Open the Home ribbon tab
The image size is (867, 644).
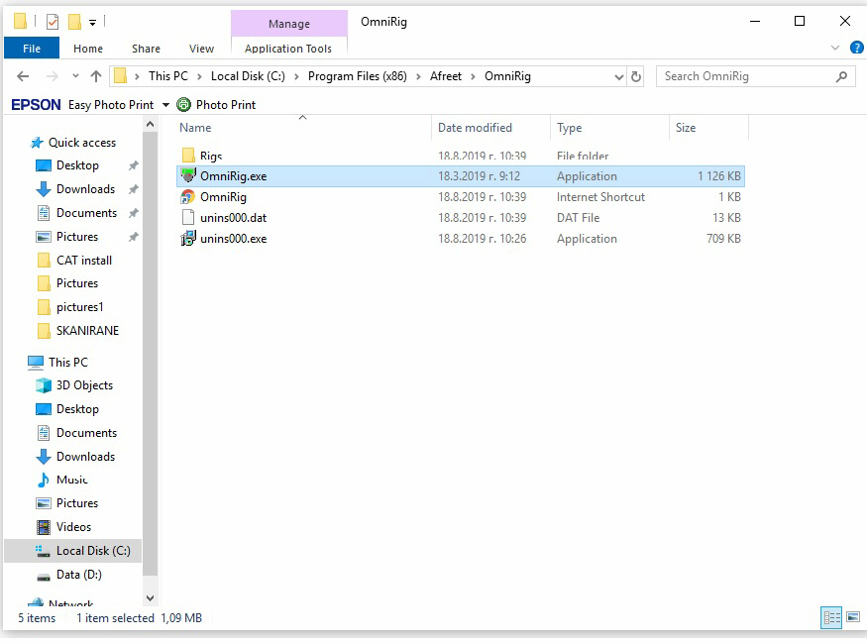[x=88, y=49]
